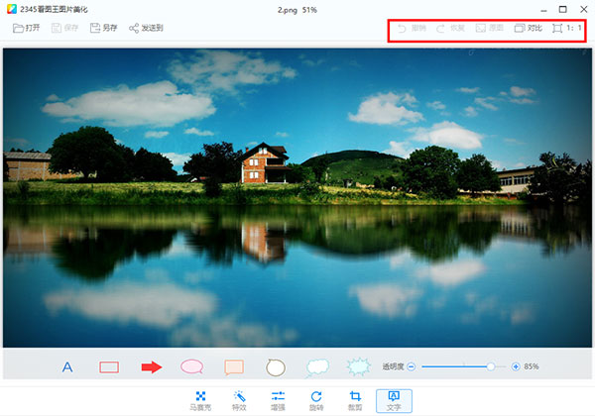
Task: Choose the red arrow shape
Action: pyautogui.click(x=151, y=366)
